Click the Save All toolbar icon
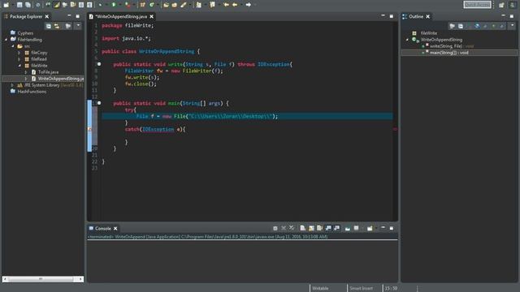 [28, 5]
